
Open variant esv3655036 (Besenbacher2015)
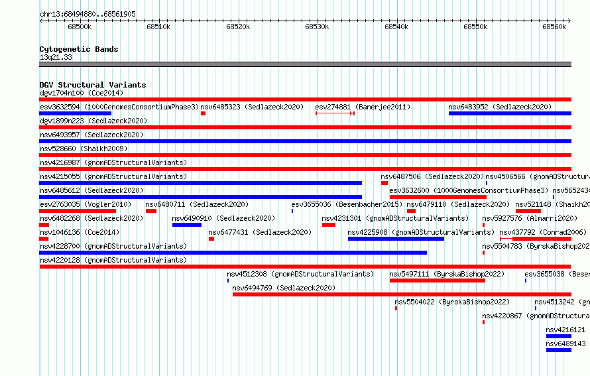pos(347,204)
